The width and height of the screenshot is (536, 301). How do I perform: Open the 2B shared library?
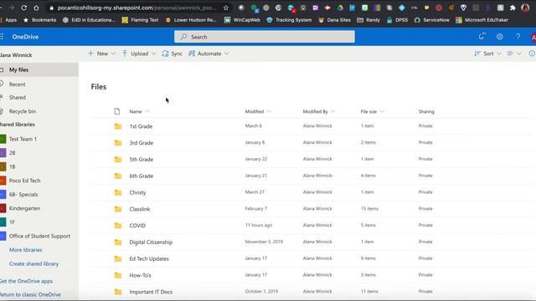(13, 153)
